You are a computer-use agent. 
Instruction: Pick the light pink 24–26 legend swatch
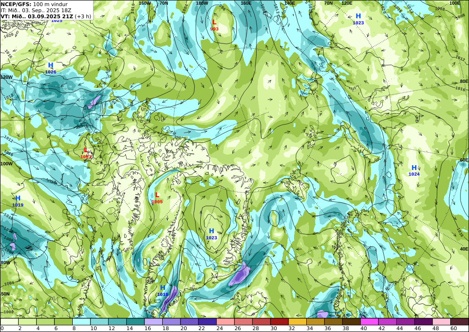click(x=226, y=322)
